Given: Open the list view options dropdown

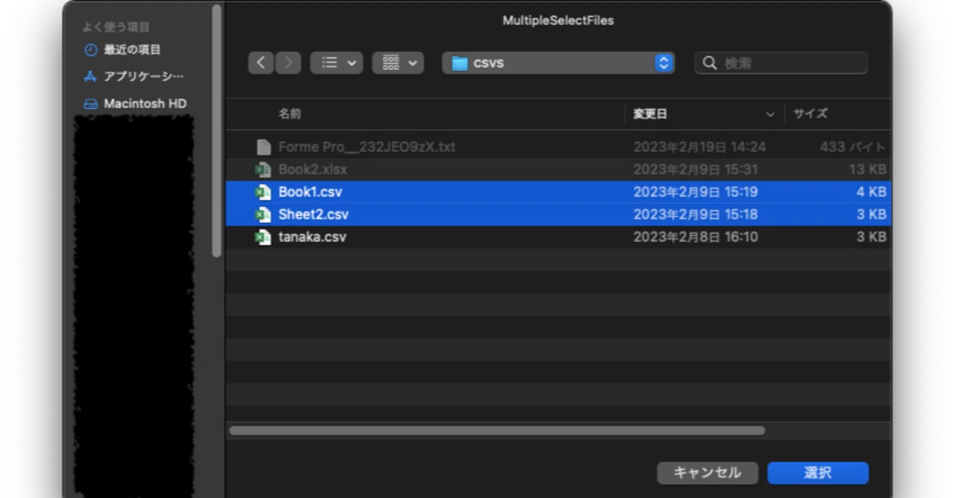Looking at the screenshot, I should [x=336, y=63].
